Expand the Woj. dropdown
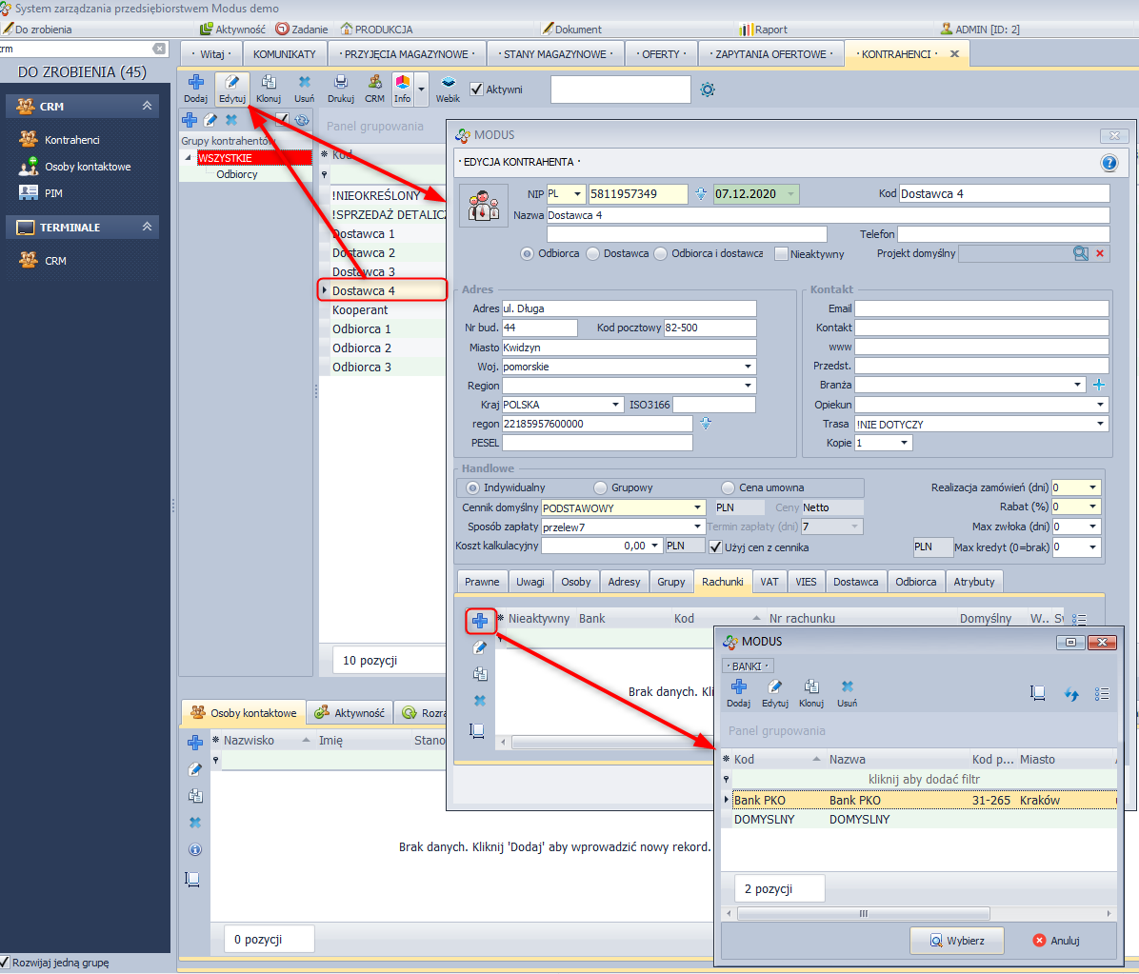 point(748,367)
